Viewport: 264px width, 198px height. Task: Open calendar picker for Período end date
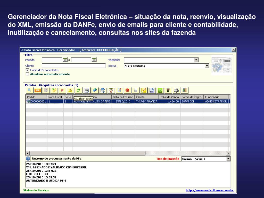(94, 60)
